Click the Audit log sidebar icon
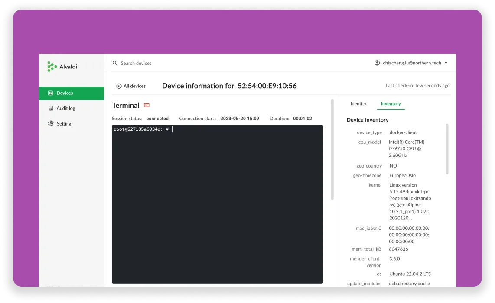Image resolution: width=495 pixels, height=303 pixels. pyautogui.click(x=51, y=108)
